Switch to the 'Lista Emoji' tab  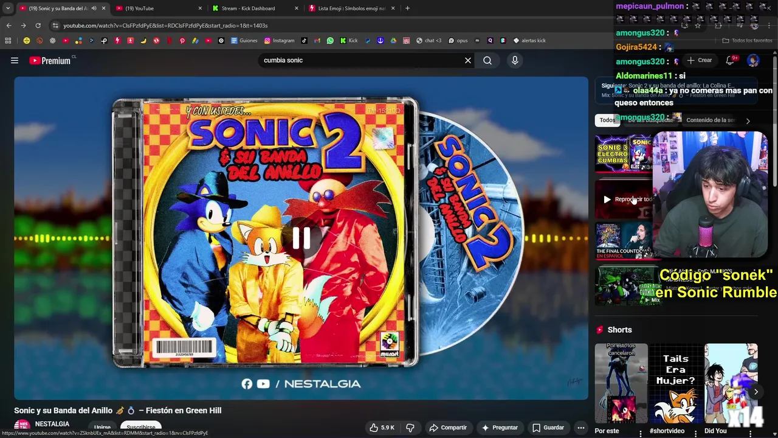coord(352,9)
